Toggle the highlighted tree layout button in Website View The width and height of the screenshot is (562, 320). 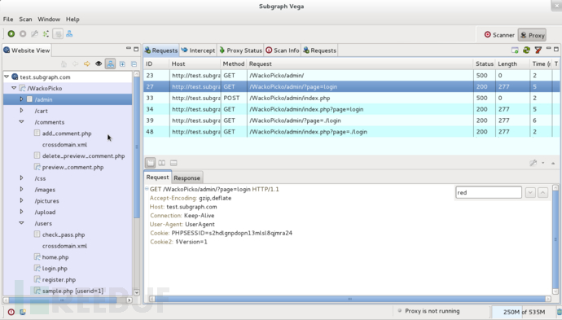pos(111,64)
